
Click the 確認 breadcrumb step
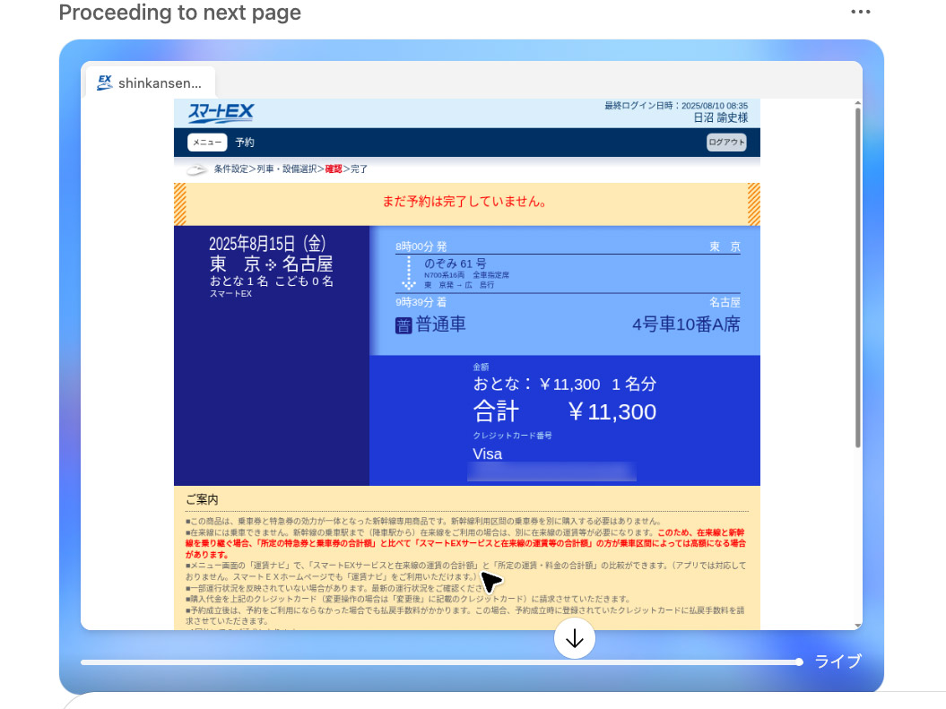334,169
